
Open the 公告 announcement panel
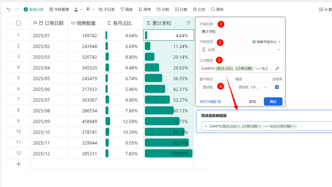point(199,9)
